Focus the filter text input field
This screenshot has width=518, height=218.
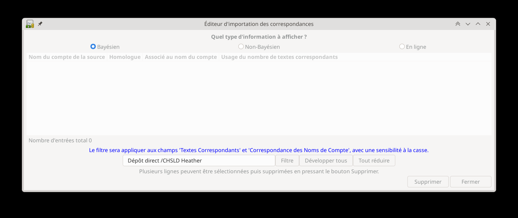click(x=199, y=160)
